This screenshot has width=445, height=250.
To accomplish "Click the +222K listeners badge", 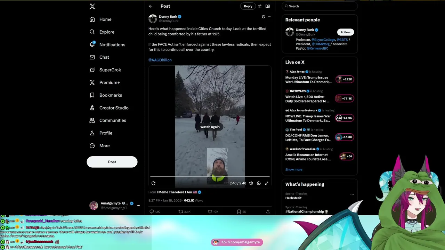I will 345,79.
